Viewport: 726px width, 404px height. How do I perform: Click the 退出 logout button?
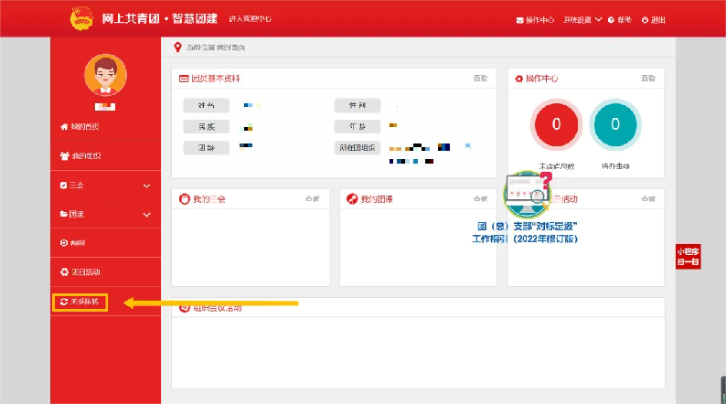pos(653,19)
